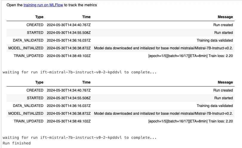Click the 'Train loss: 2.20' message in the second table

coord(191,121)
